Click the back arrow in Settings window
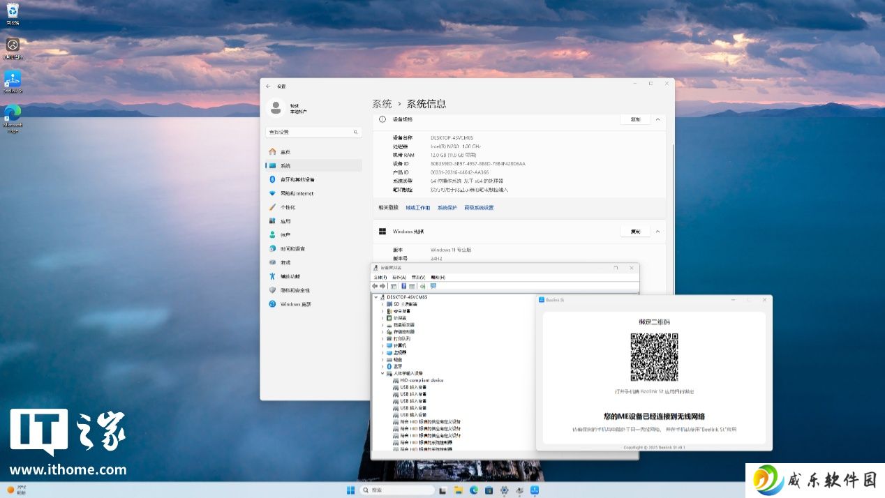 269,86
